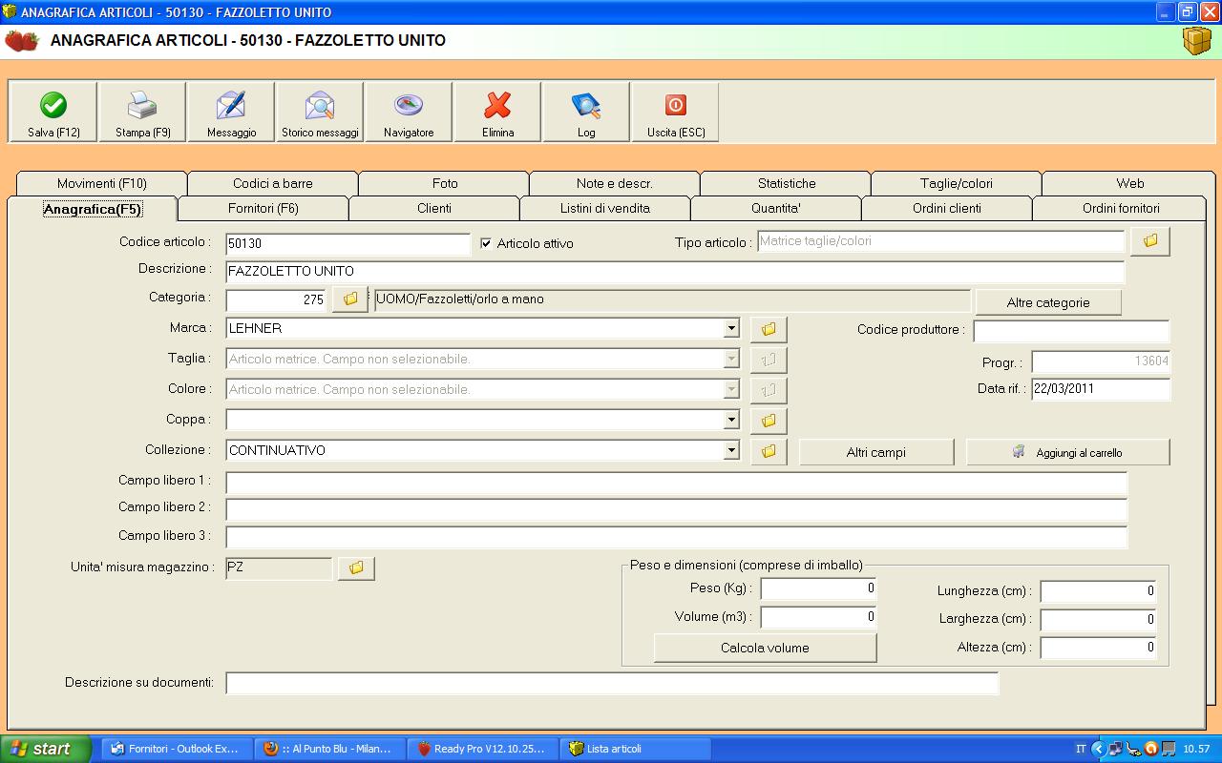The image size is (1222, 763).
Task: Open the Taglie/colori tab
Action: [x=956, y=183]
